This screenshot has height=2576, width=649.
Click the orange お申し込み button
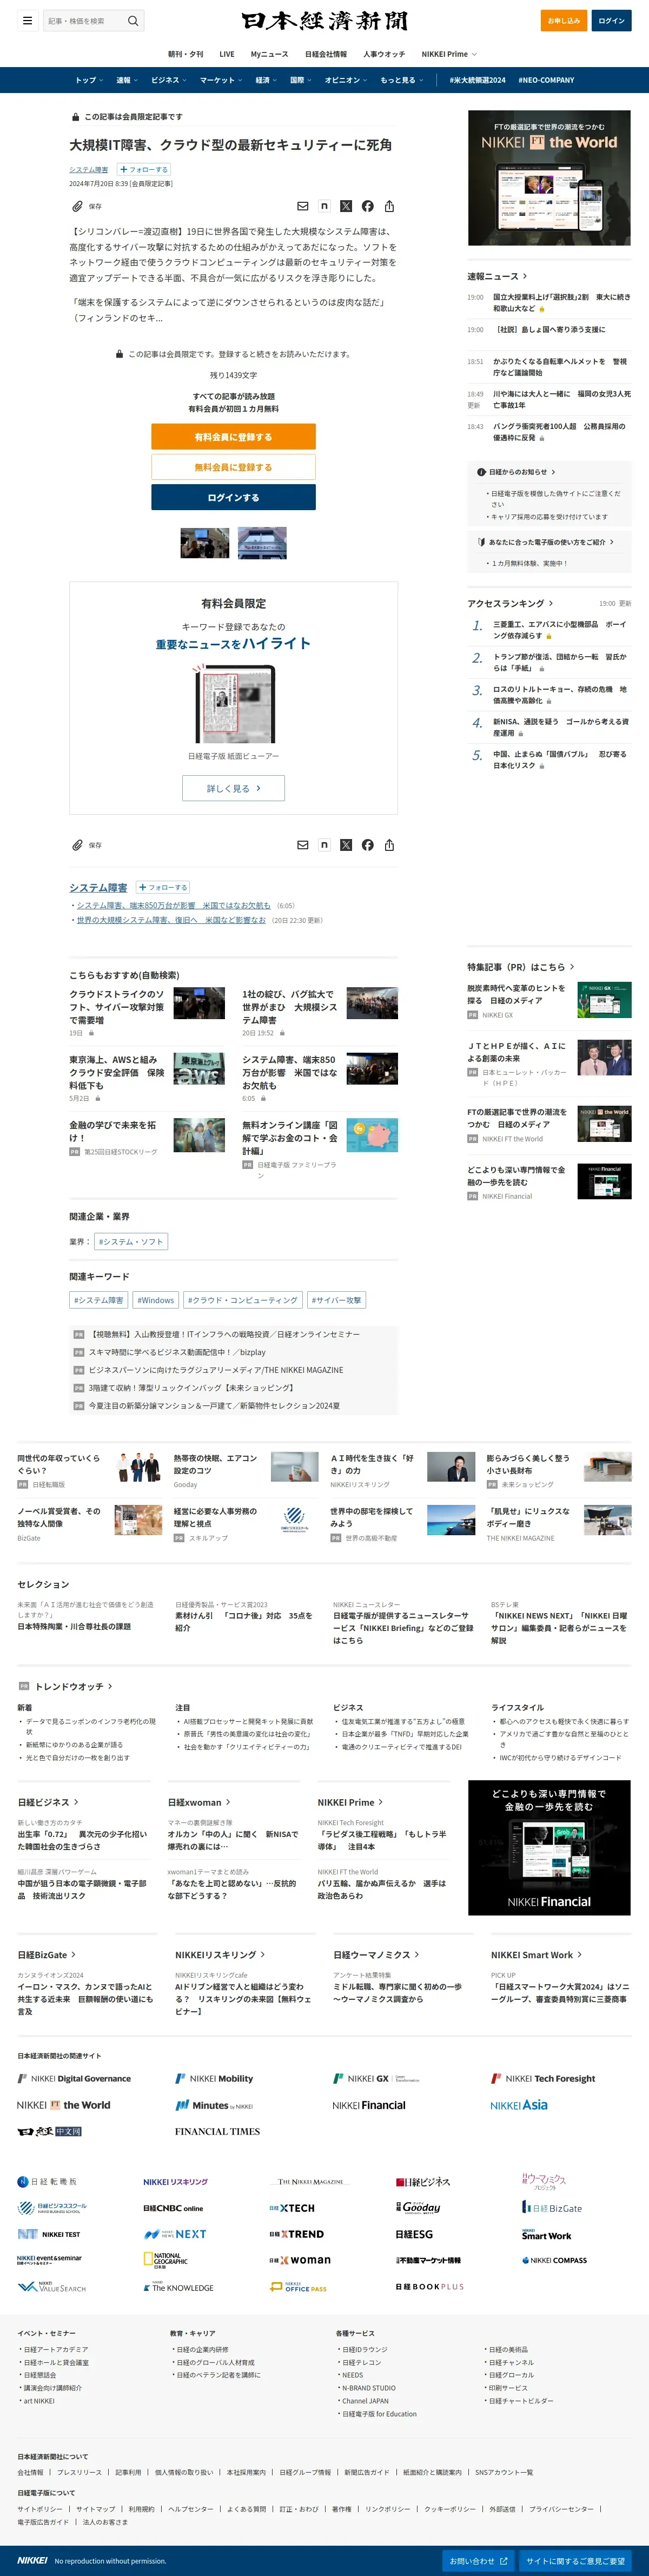(x=564, y=20)
